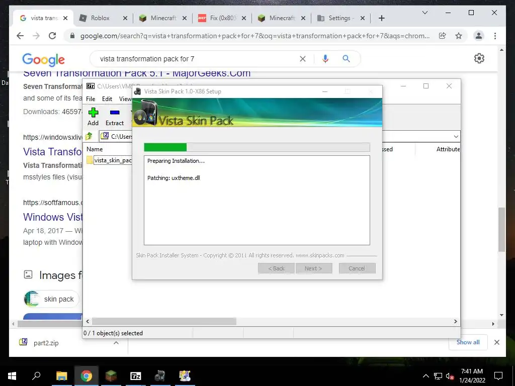515x386 pixels.
Task: Close the vista transformation Chrome tab
Action: (x=65, y=18)
